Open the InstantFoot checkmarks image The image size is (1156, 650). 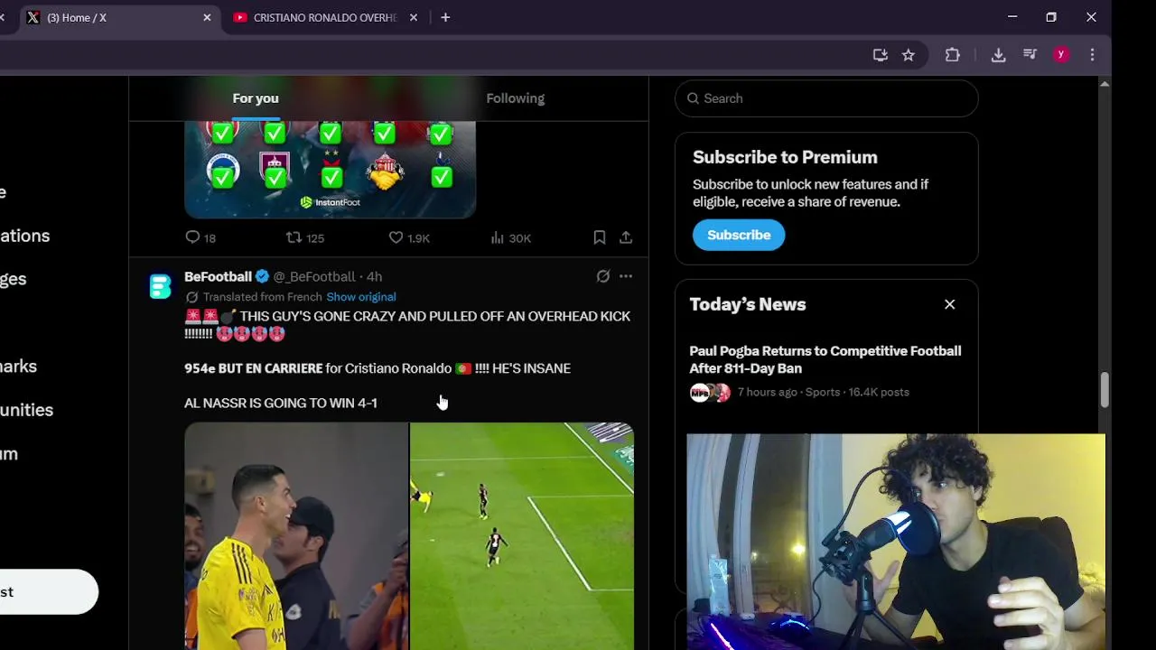pyautogui.click(x=330, y=170)
